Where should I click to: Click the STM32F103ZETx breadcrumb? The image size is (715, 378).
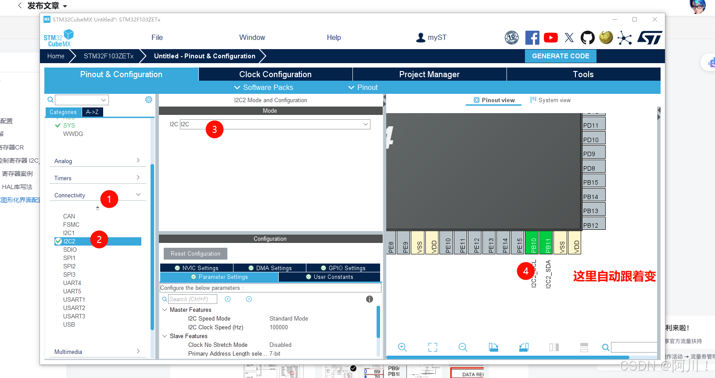pyautogui.click(x=108, y=56)
